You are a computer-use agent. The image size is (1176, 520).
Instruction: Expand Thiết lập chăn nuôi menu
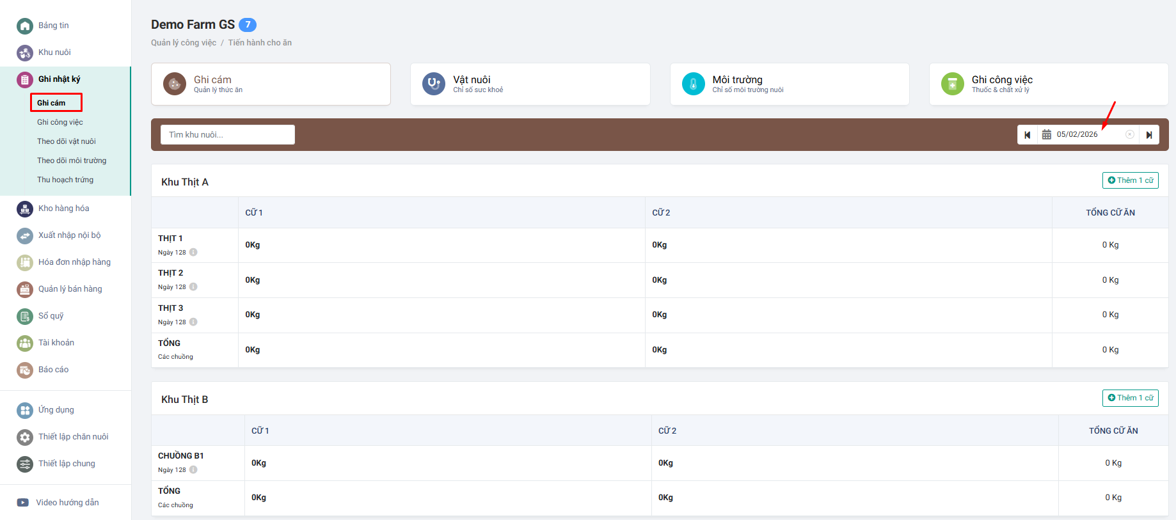(73, 437)
